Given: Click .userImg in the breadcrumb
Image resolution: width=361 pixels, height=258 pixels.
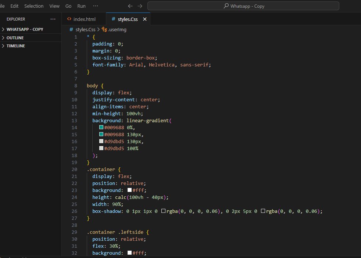Looking at the screenshot, I should [117, 29].
